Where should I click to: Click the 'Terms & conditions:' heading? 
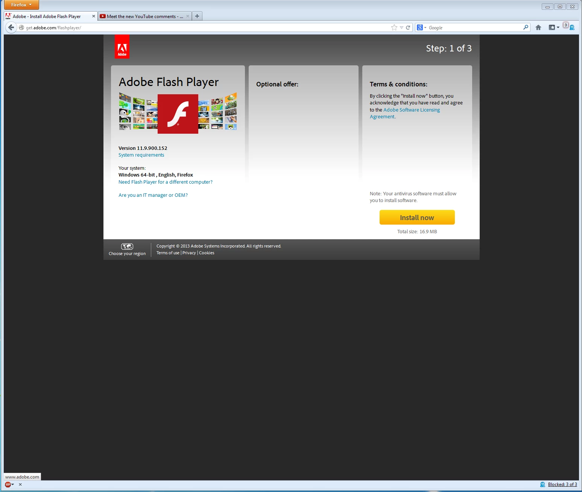(398, 84)
